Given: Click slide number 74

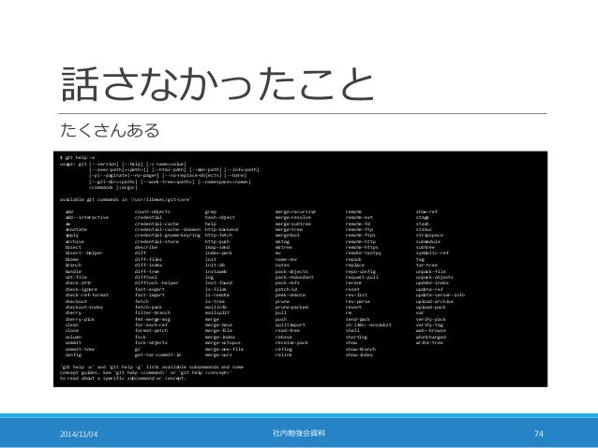Looking at the screenshot, I should (x=539, y=434).
